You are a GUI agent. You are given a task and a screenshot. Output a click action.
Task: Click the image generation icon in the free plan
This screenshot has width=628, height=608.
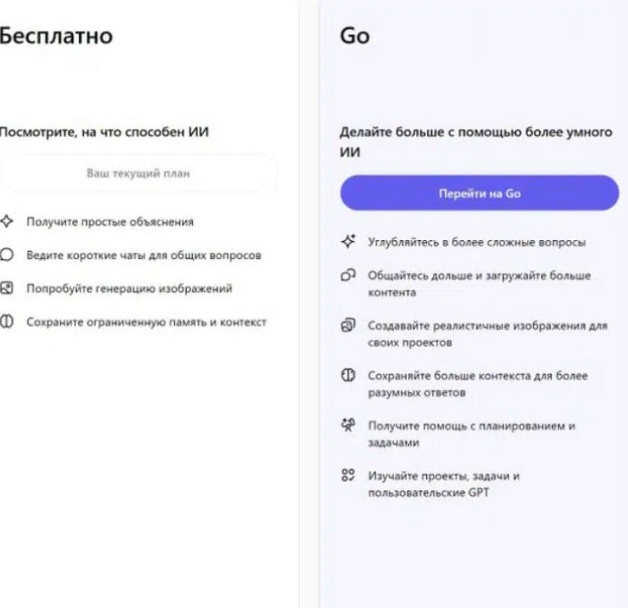point(7,289)
